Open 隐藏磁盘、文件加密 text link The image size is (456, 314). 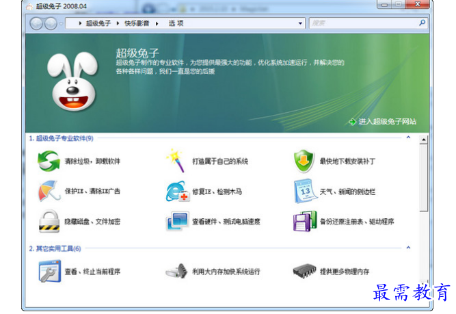(92, 222)
